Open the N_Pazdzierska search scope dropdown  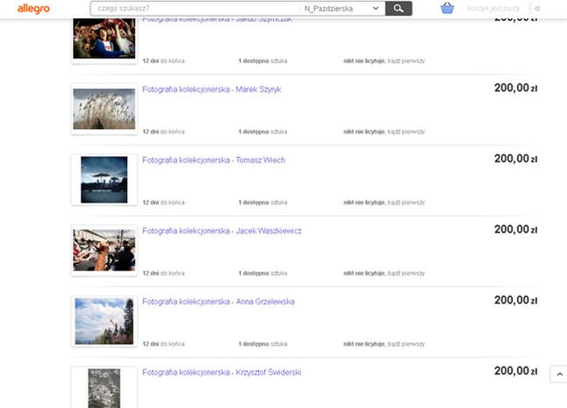[x=341, y=8]
